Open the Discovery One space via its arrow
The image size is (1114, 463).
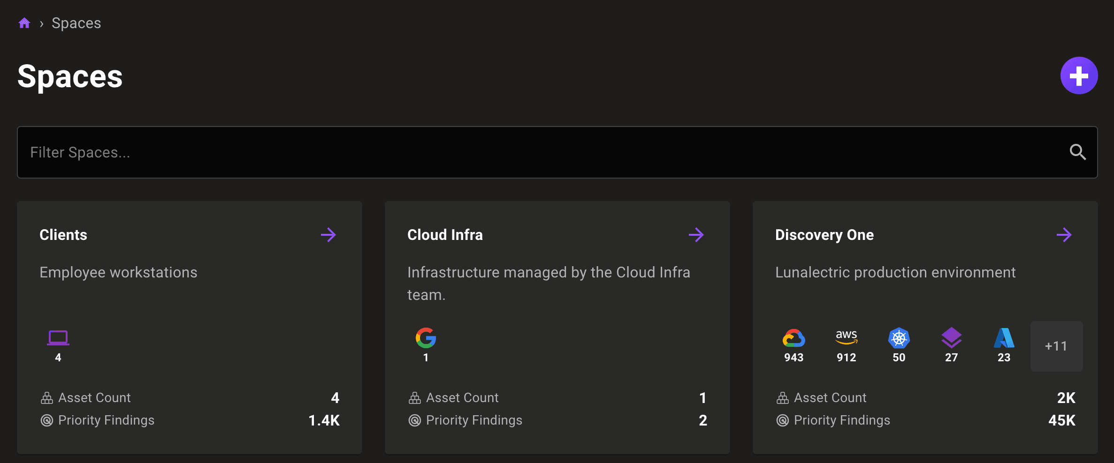tap(1064, 235)
